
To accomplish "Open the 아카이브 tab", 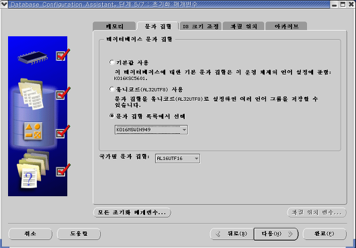I will pos(286,26).
